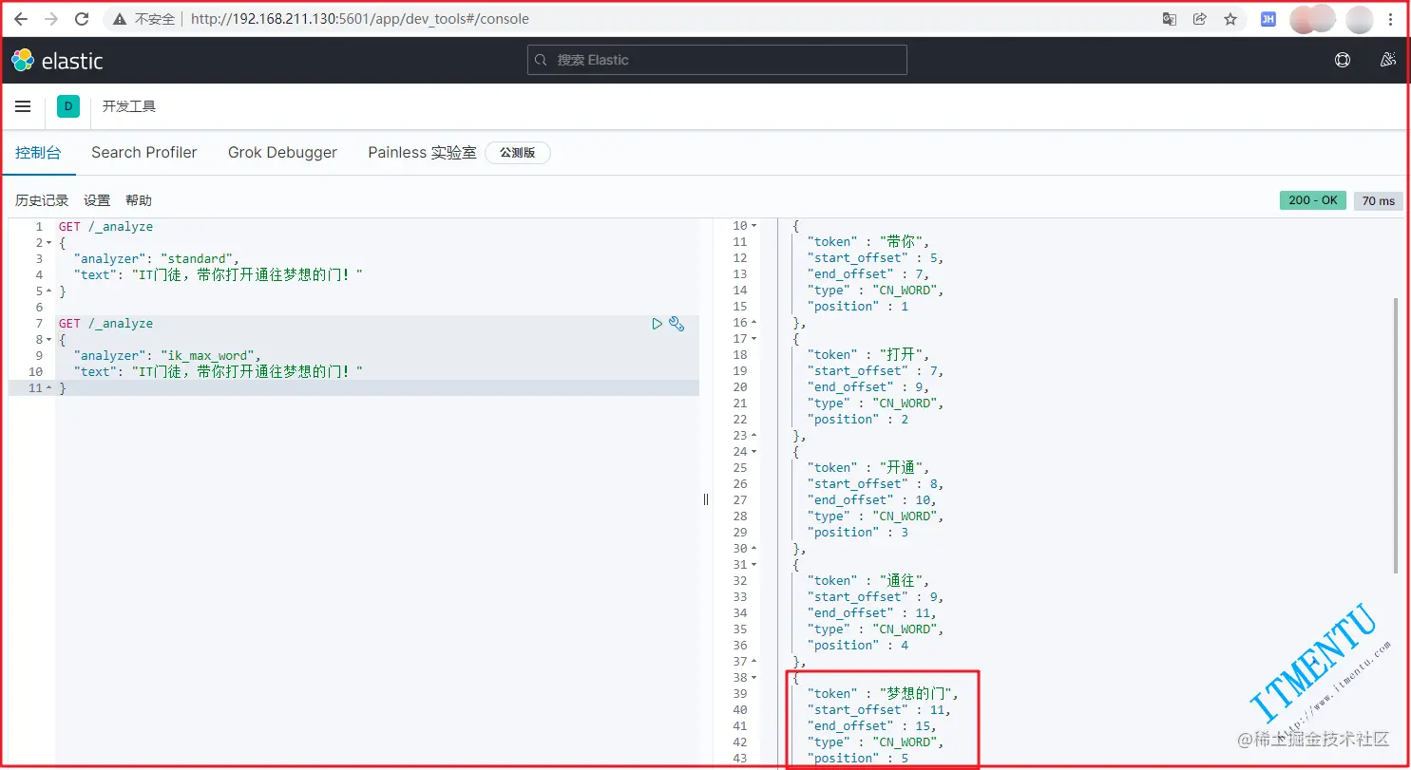Open 历史记录 in the console toolbar

pyautogui.click(x=42, y=200)
